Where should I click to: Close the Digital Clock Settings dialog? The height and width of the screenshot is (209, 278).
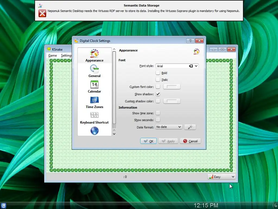(x=199, y=41)
